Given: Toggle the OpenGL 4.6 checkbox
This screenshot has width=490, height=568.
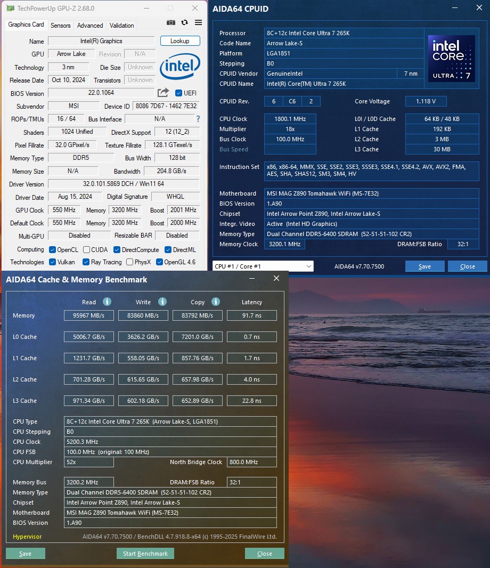Looking at the screenshot, I should tap(159, 262).
